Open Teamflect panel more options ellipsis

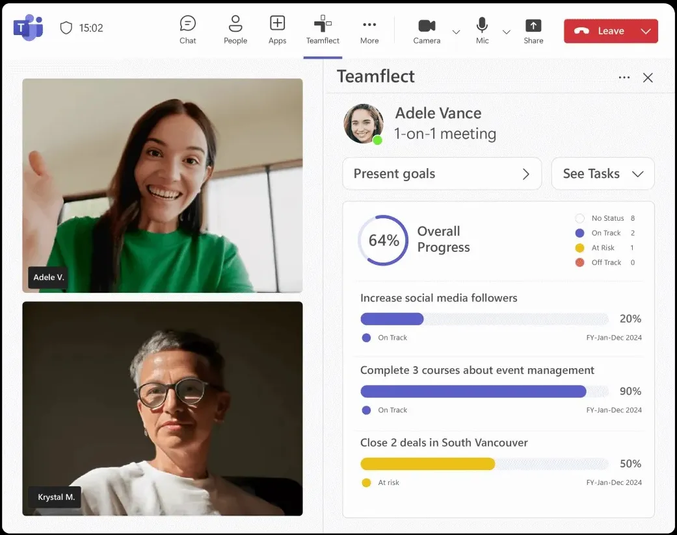pyautogui.click(x=624, y=78)
